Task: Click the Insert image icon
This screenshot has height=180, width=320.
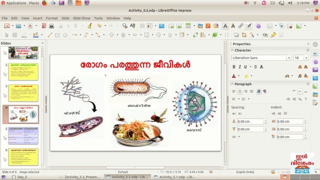Action: [x=200, y=26]
